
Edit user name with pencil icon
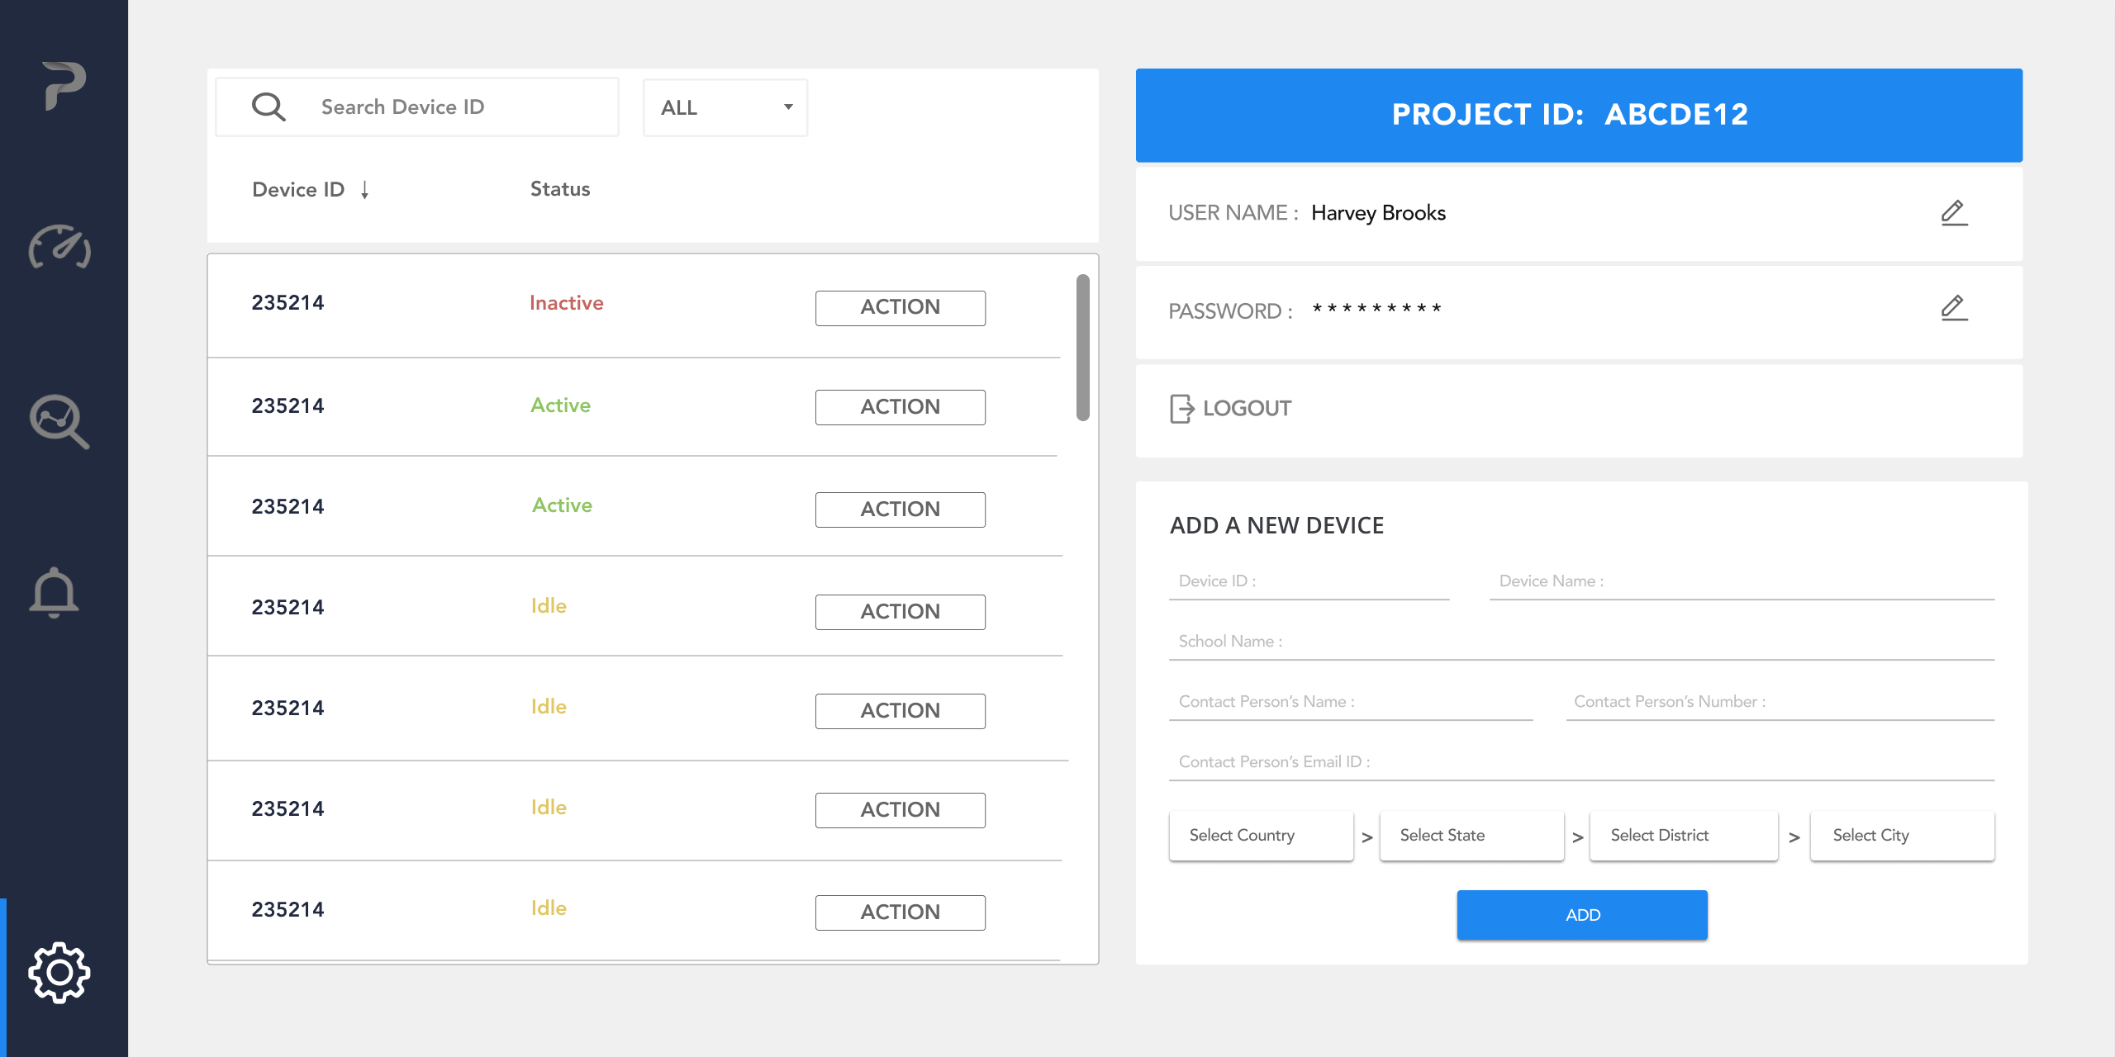[1954, 213]
